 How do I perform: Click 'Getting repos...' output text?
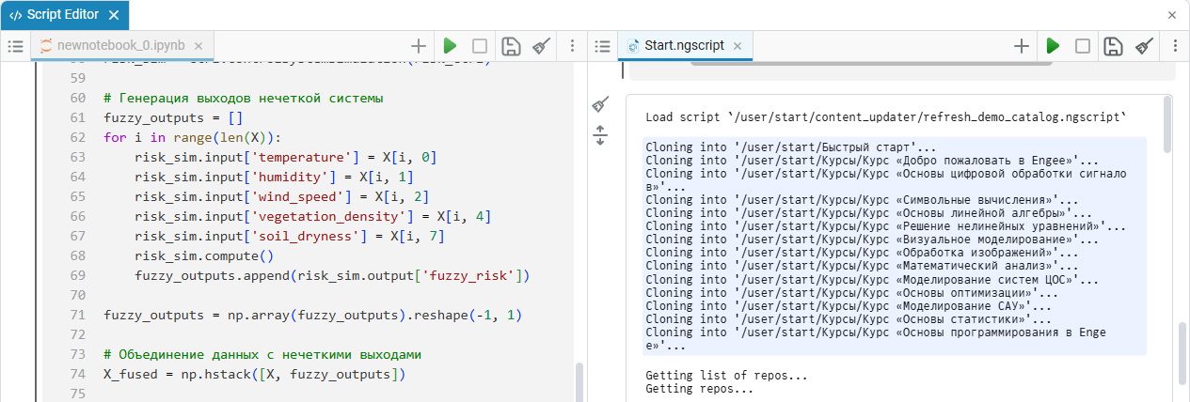700,389
